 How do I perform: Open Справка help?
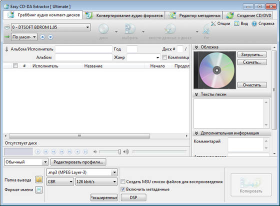pos(263,23)
